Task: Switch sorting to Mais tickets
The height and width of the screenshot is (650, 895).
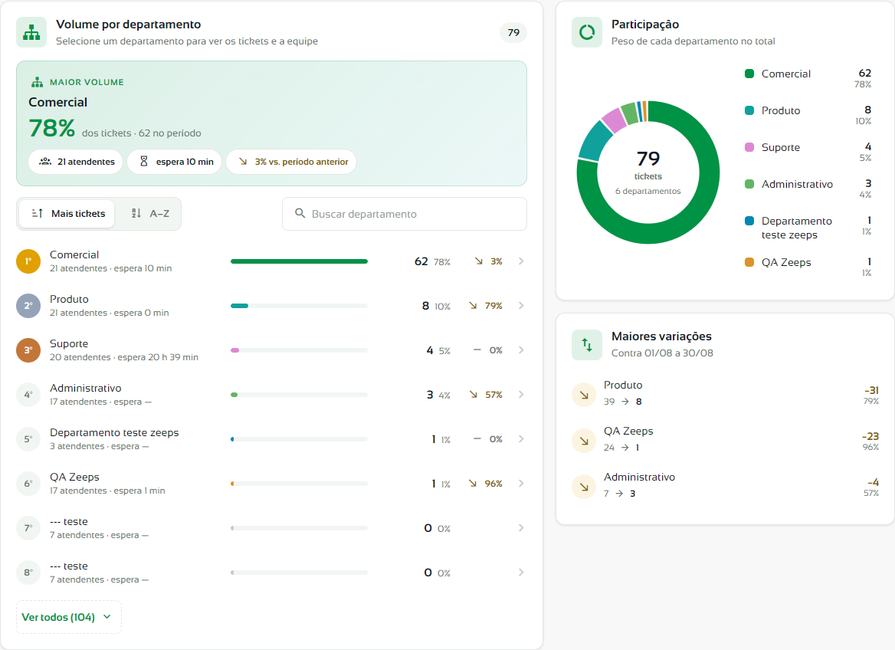Action: (x=67, y=214)
